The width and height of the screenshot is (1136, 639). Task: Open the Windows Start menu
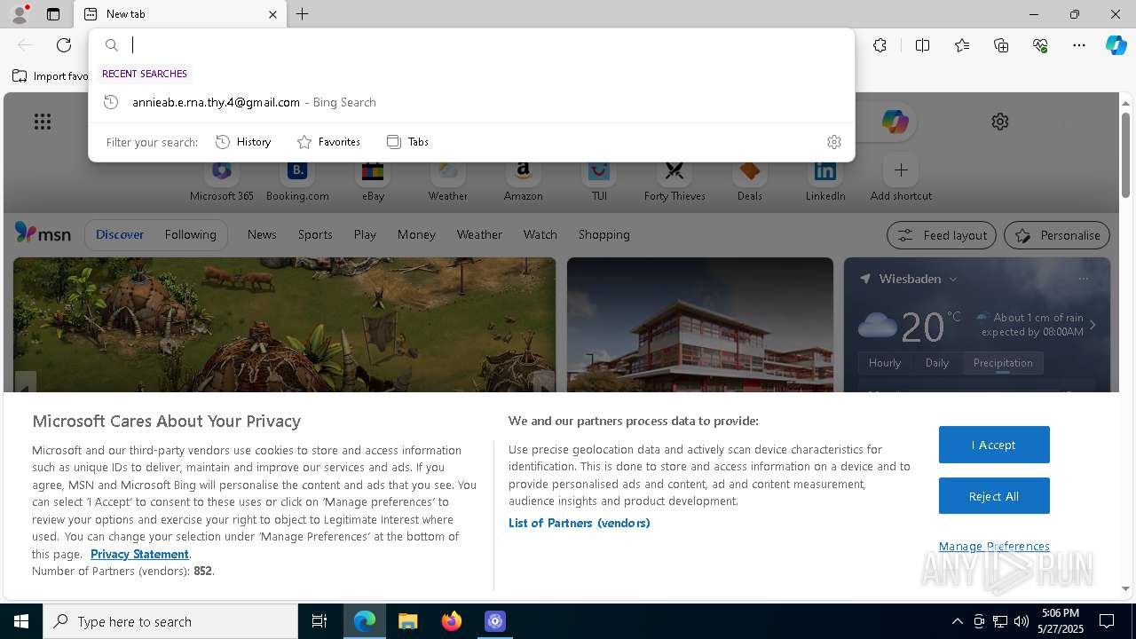point(21,621)
